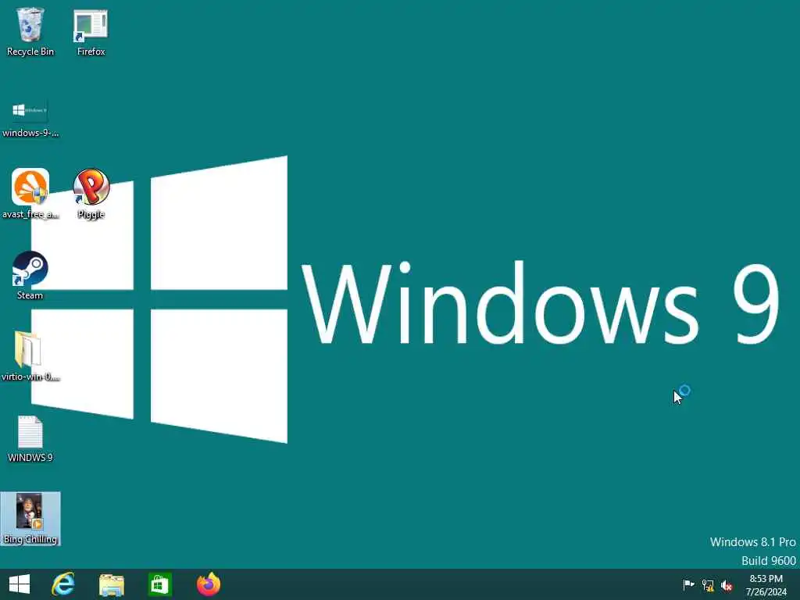
Task: Click the Recycle Bin label text
Action: (30, 52)
